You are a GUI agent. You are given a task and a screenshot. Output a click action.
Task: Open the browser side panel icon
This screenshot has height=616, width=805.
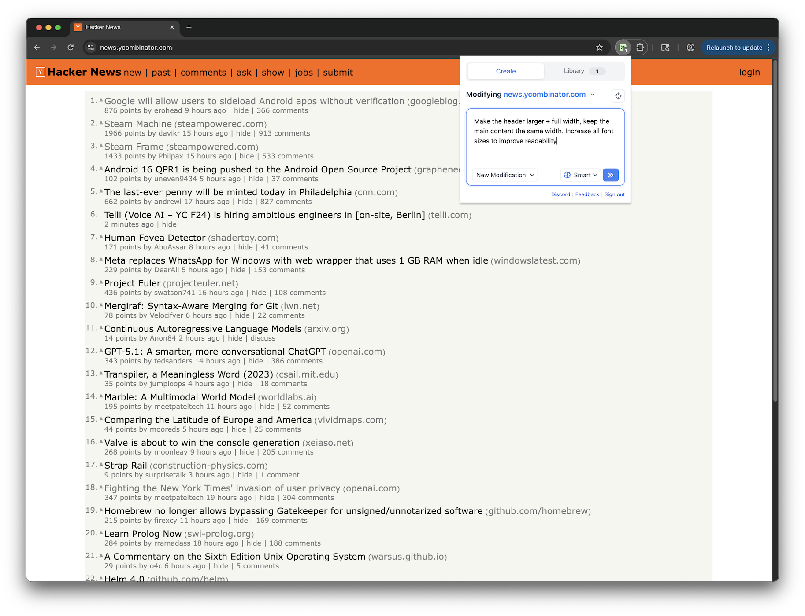[666, 47]
